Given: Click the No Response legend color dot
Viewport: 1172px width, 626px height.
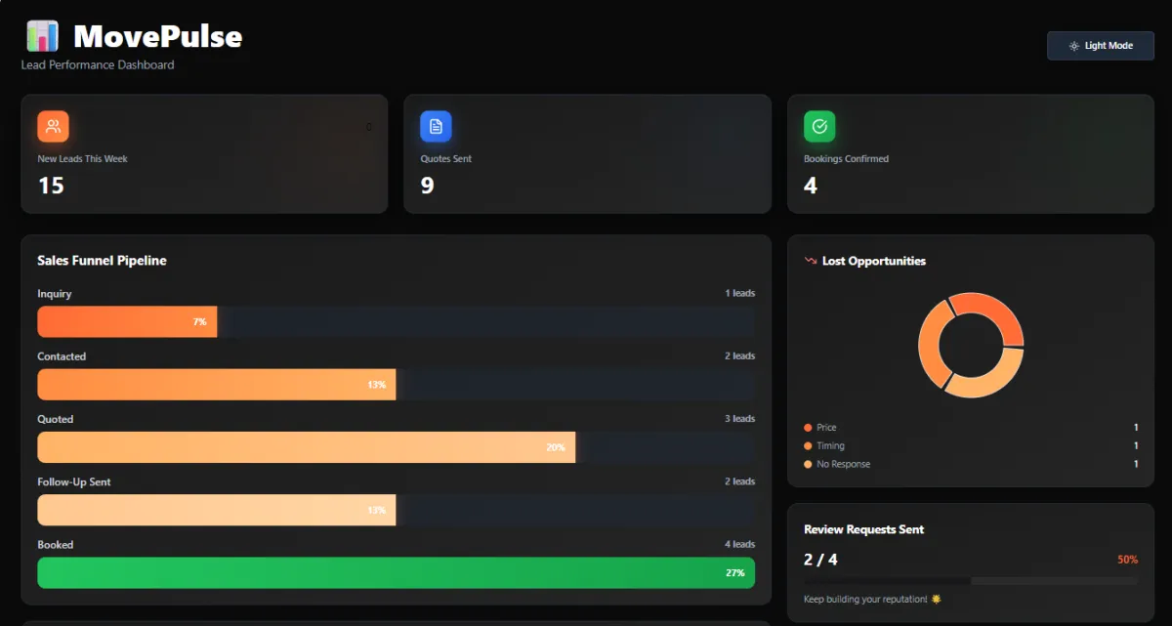Looking at the screenshot, I should pos(808,464).
